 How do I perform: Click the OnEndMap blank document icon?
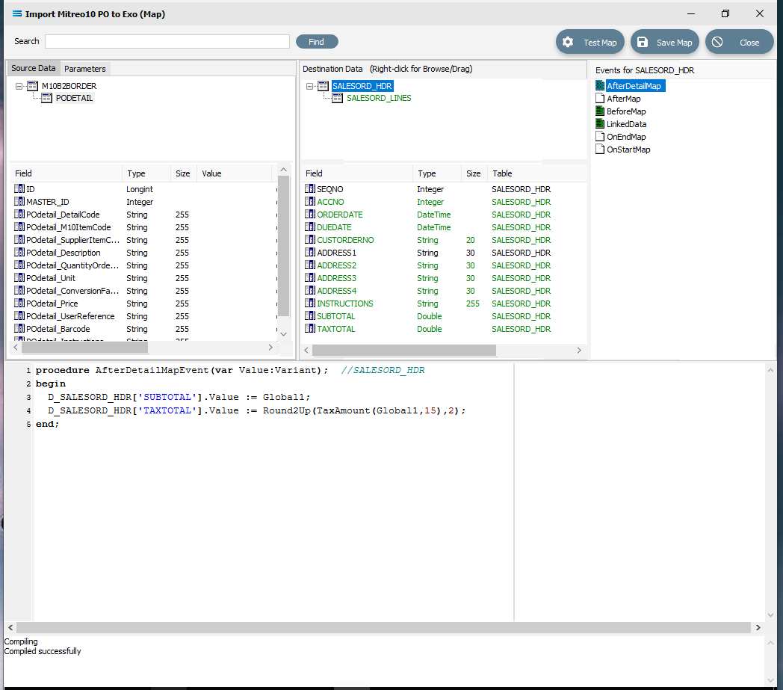click(x=600, y=137)
